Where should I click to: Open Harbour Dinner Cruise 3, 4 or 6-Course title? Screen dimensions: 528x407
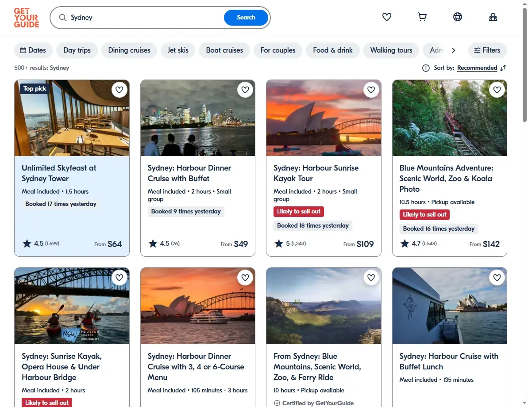pos(196,367)
